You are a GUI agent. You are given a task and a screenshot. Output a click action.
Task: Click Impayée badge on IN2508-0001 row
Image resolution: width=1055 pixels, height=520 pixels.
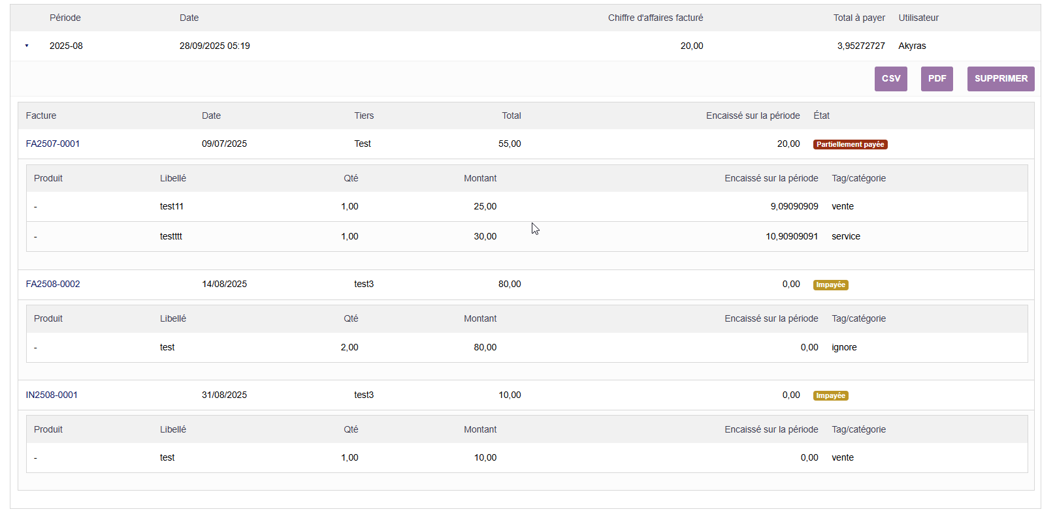point(830,395)
